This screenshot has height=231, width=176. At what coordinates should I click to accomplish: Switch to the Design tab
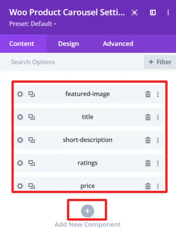coord(68,44)
